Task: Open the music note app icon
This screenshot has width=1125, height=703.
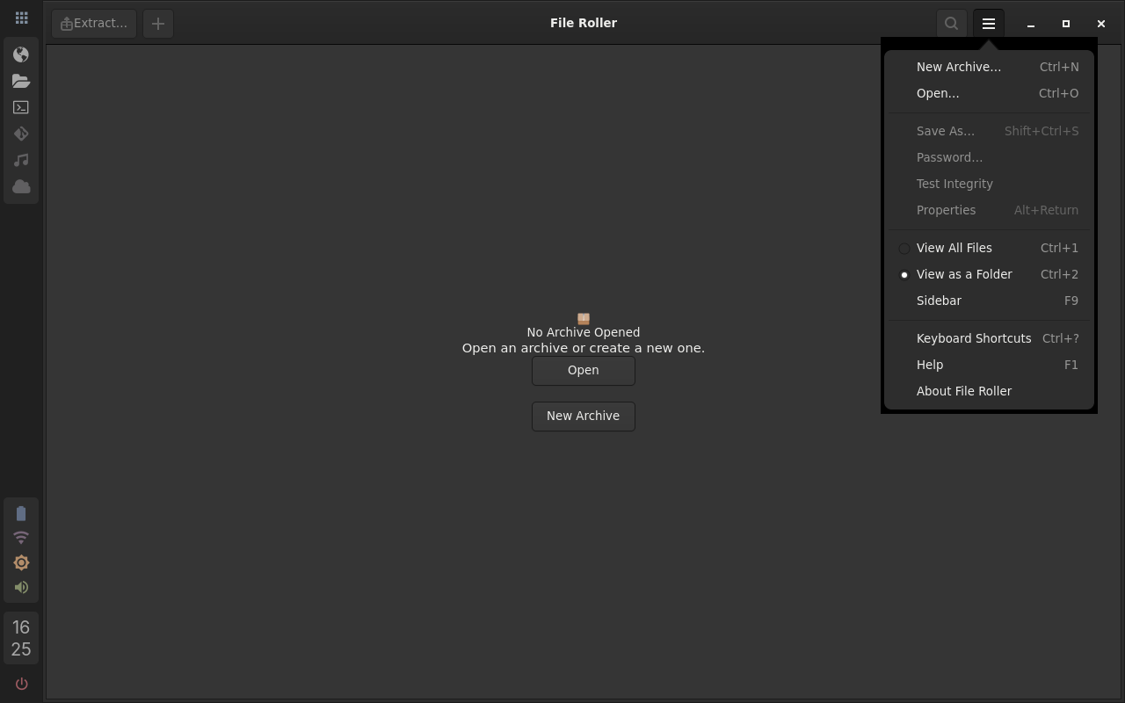Action: pos(21,160)
